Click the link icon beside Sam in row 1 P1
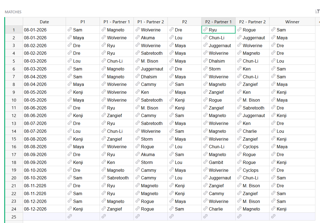320x223 pixels. pos(69,30)
